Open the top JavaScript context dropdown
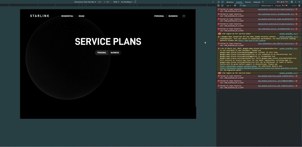The height and width of the screenshot is (147, 302). coord(229,6)
